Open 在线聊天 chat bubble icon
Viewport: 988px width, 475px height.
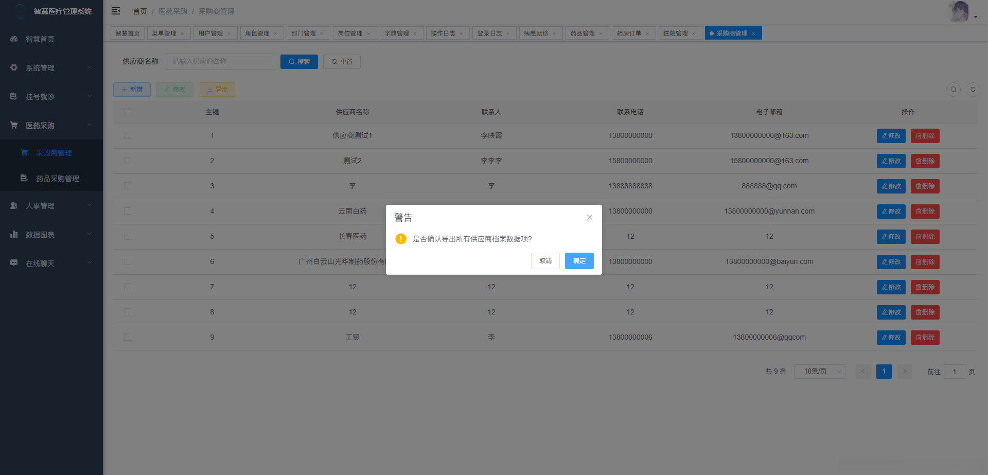point(13,263)
